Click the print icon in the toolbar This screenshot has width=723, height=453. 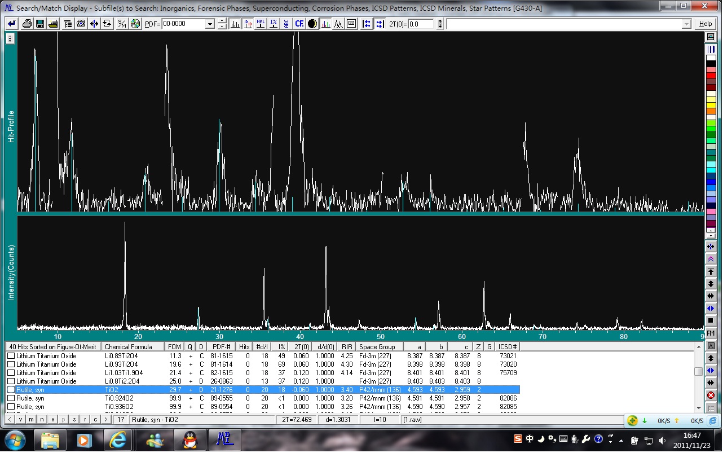click(x=27, y=24)
